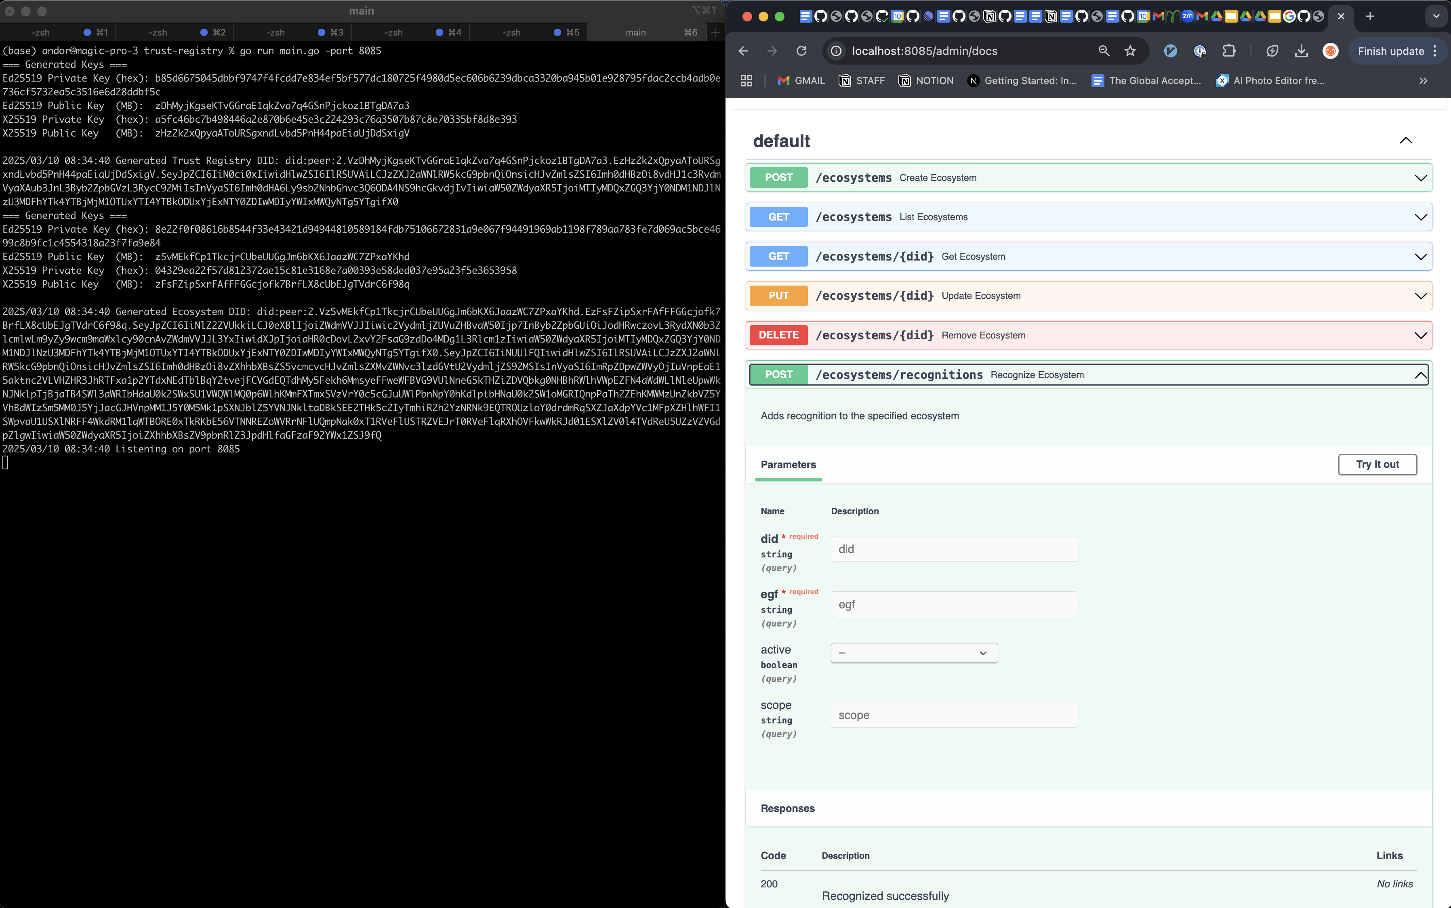Open the 1Password extension icon
This screenshot has height=908, width=1451.
pyautogui.click(x=1200, y=51)
